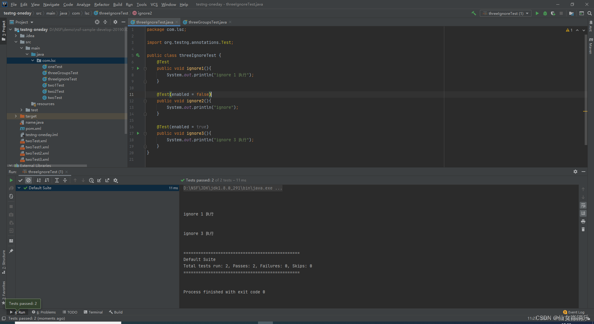
Task: Click the run gutter icon beside ignore3
Action: click(x=138, y=133)
